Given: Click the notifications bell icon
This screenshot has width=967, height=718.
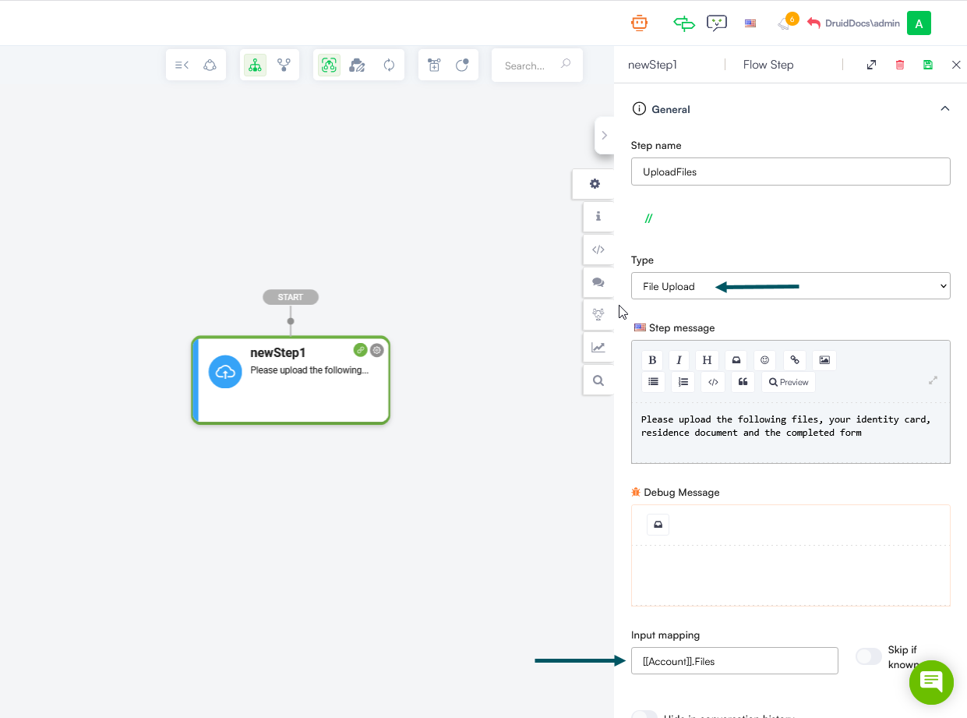Looking at the screenshot, I should click(x=784, y=23).
